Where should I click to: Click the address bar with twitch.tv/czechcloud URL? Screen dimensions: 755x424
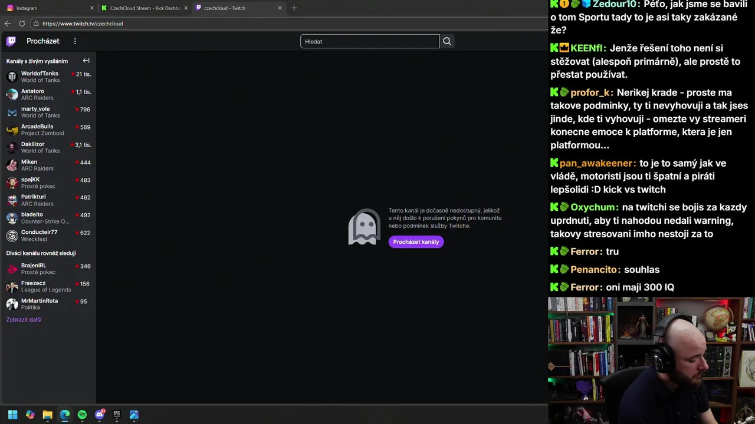289,24
